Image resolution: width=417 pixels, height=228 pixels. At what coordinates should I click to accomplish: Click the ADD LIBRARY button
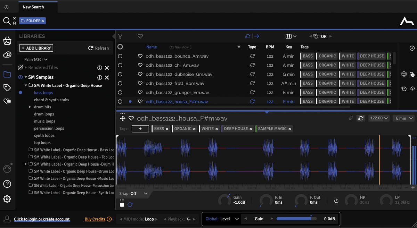(36, 48)
